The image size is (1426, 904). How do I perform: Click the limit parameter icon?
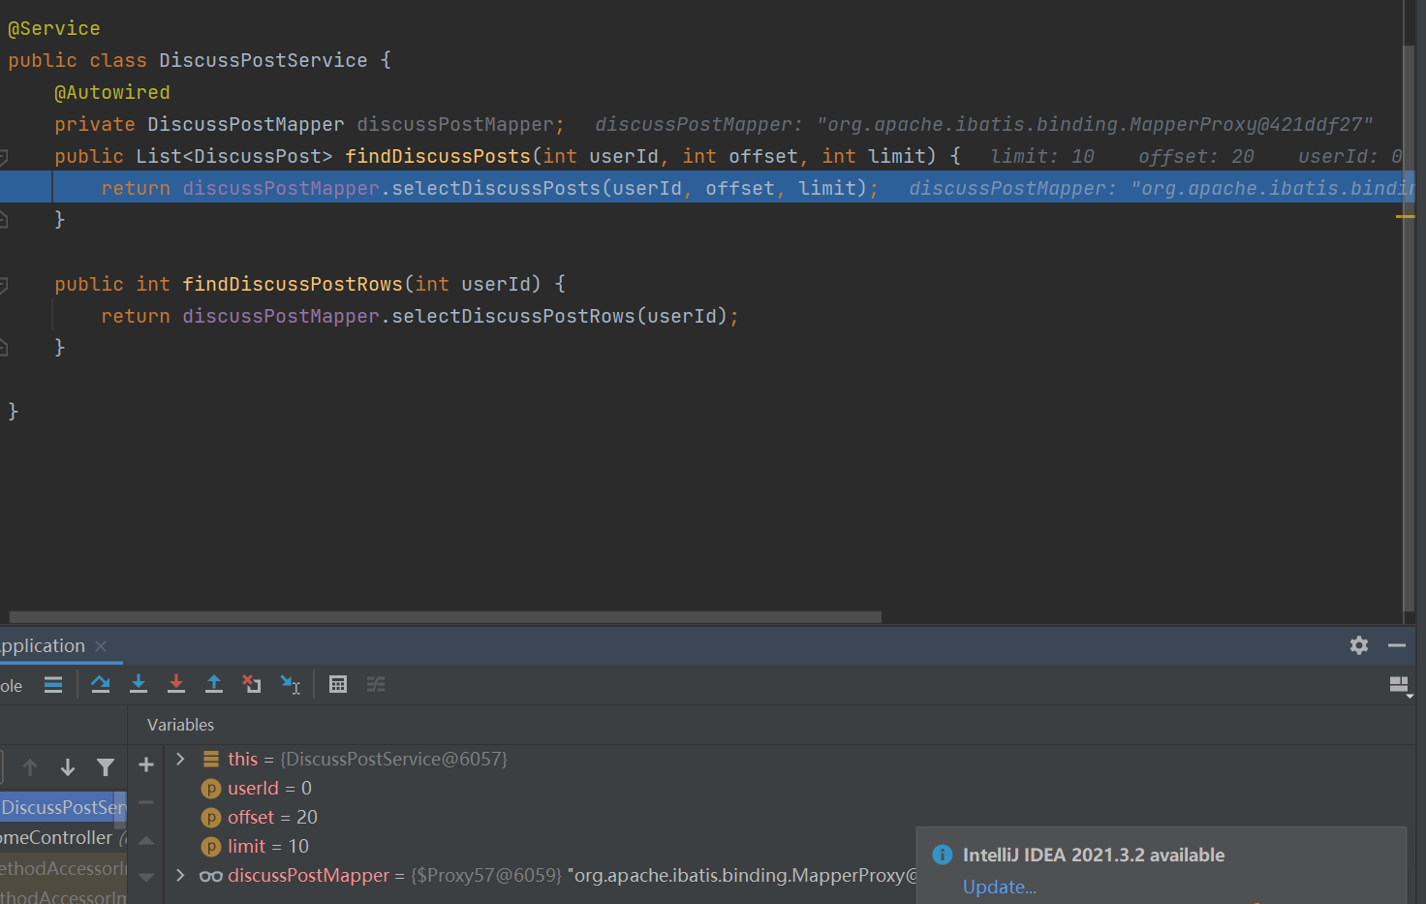(211, 847)
